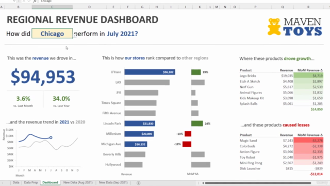Switch to the Data Prep sheet tab

click(31, 182)
